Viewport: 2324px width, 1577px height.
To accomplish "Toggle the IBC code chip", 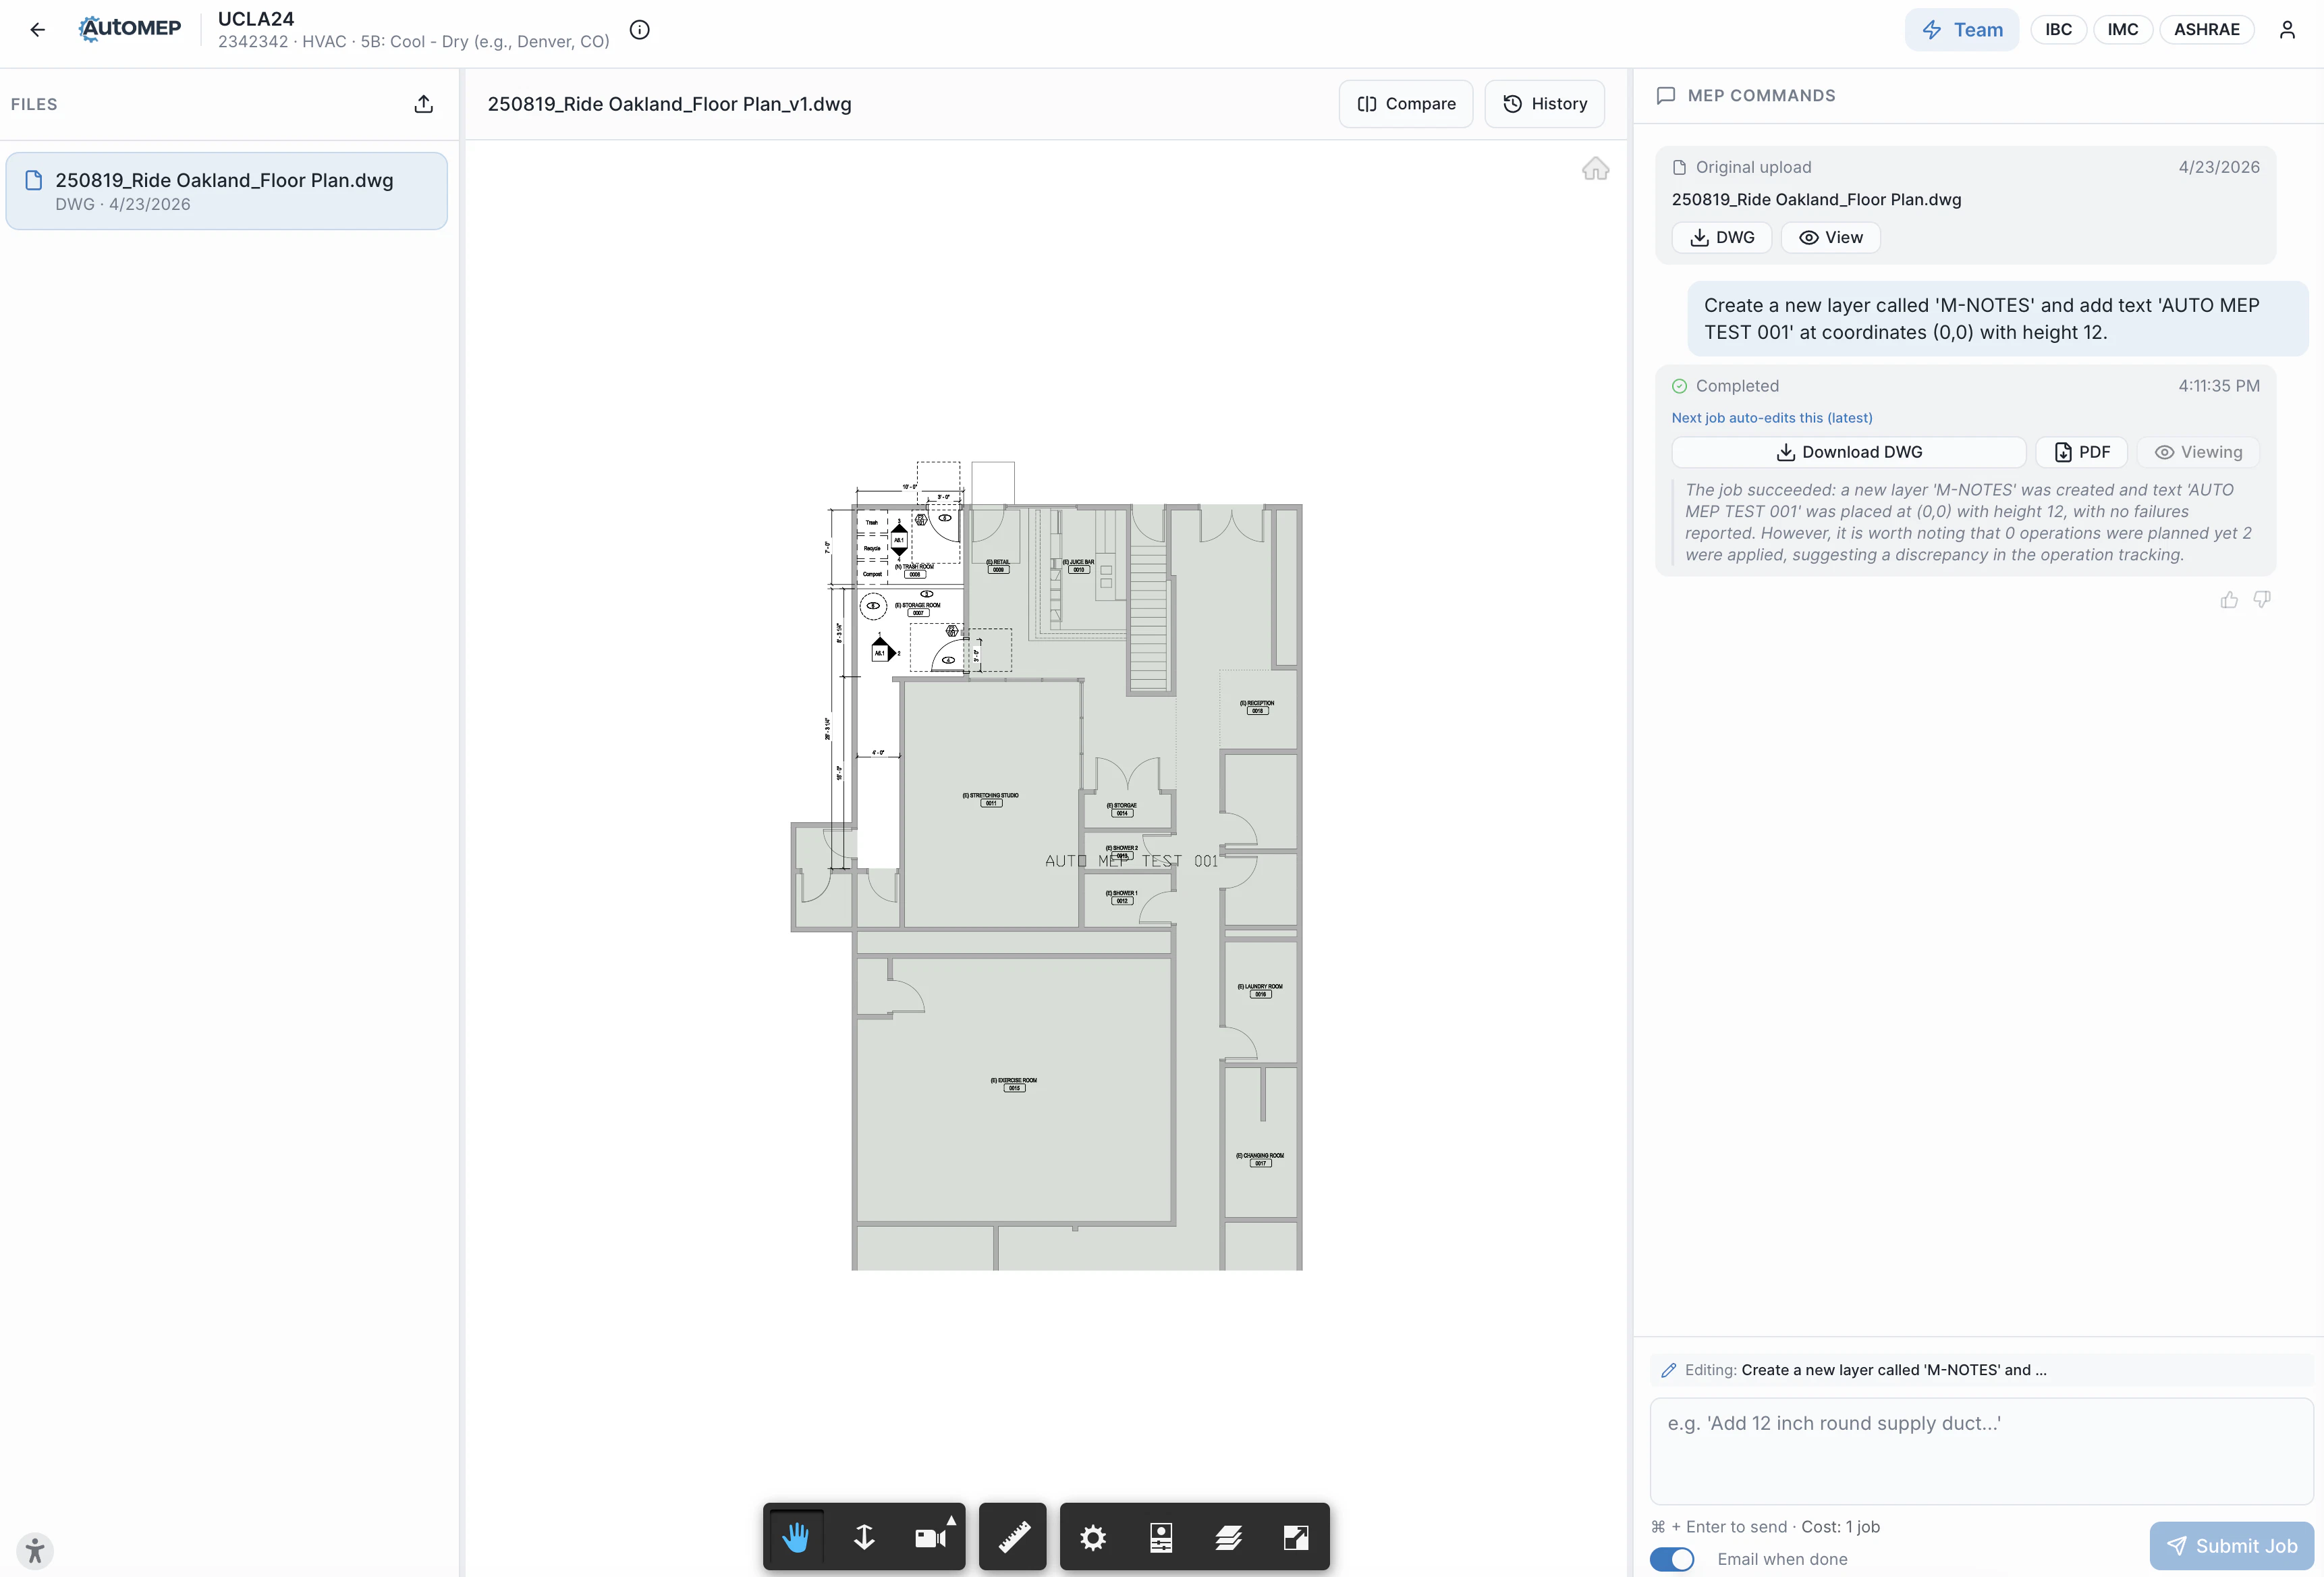I will tap(2058, 30).
